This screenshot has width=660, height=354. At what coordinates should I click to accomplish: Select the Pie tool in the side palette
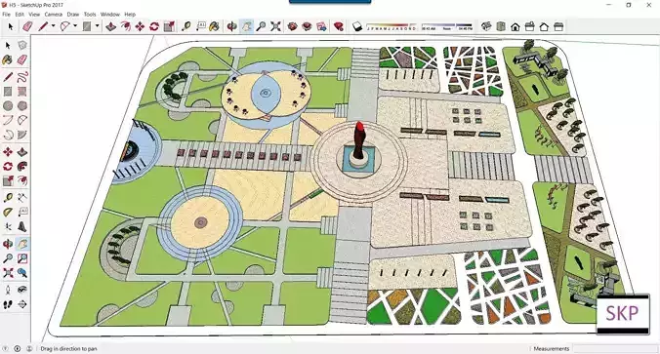(22, 135)
